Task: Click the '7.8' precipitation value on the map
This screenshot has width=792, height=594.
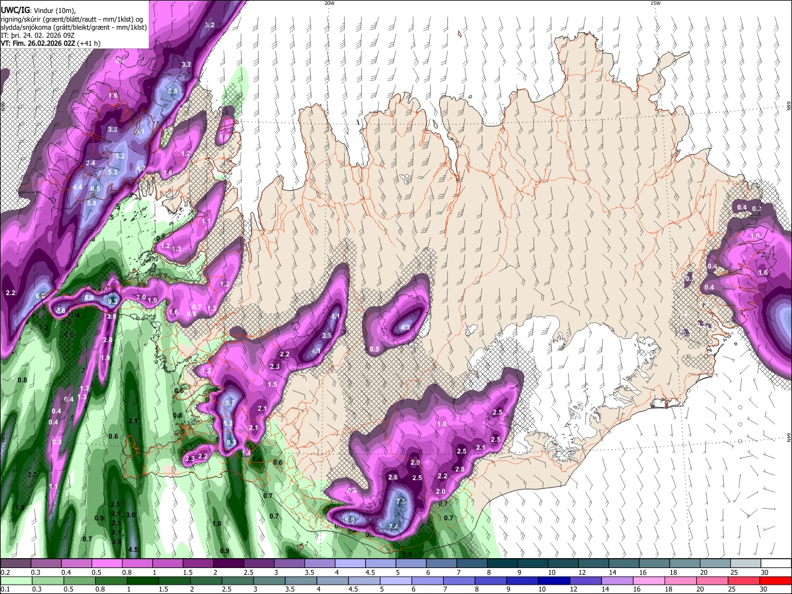Action: click(x=400, y=501)
